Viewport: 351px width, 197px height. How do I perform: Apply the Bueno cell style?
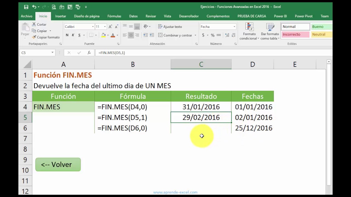[x=321, y=27]
